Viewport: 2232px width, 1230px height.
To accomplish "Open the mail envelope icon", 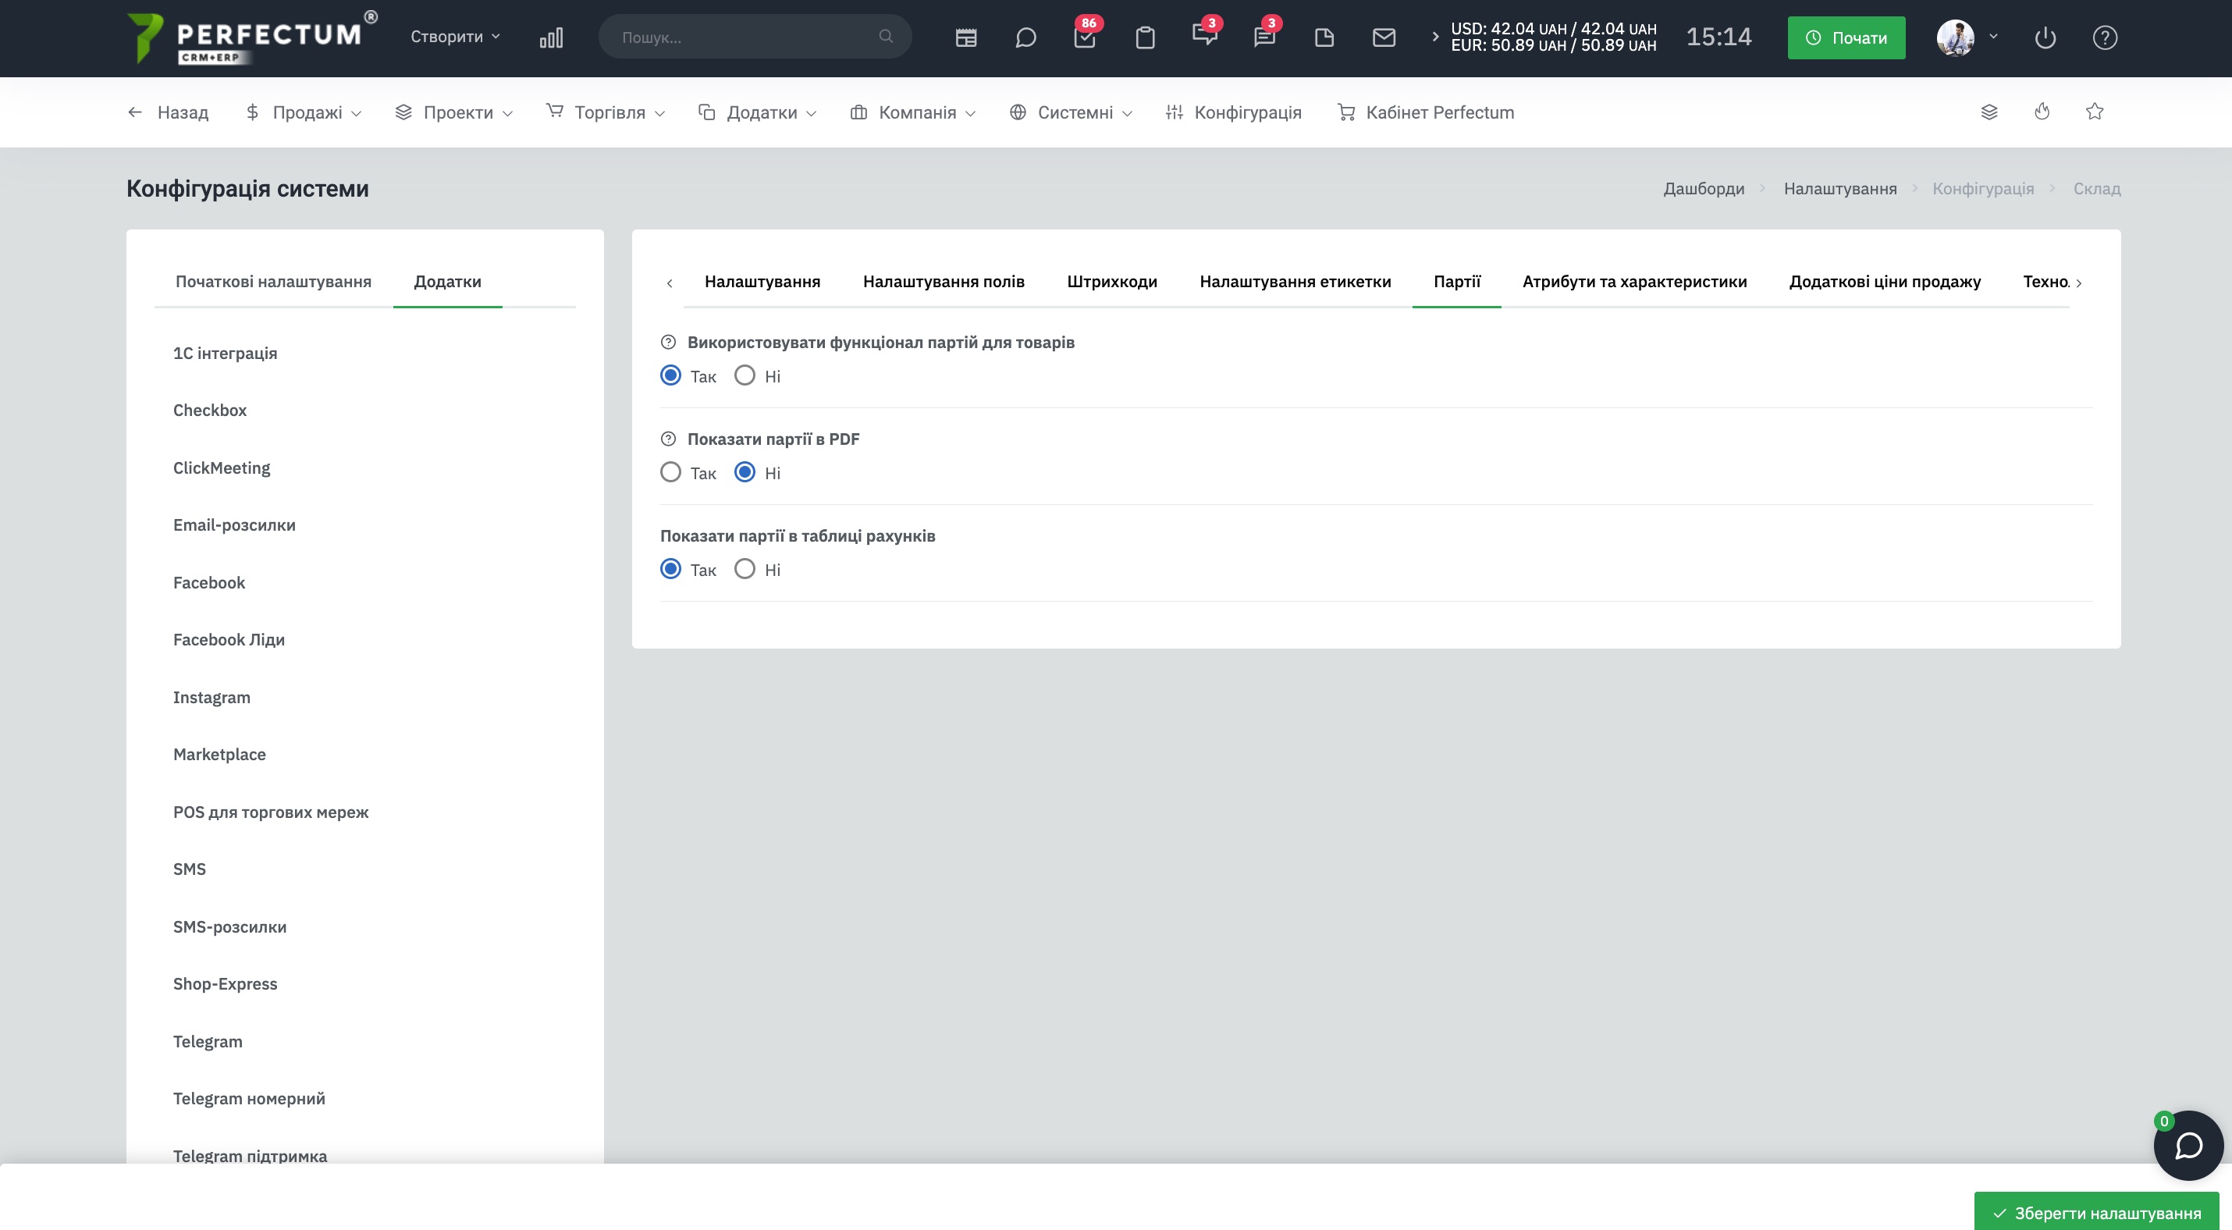I will point(1384,37).
